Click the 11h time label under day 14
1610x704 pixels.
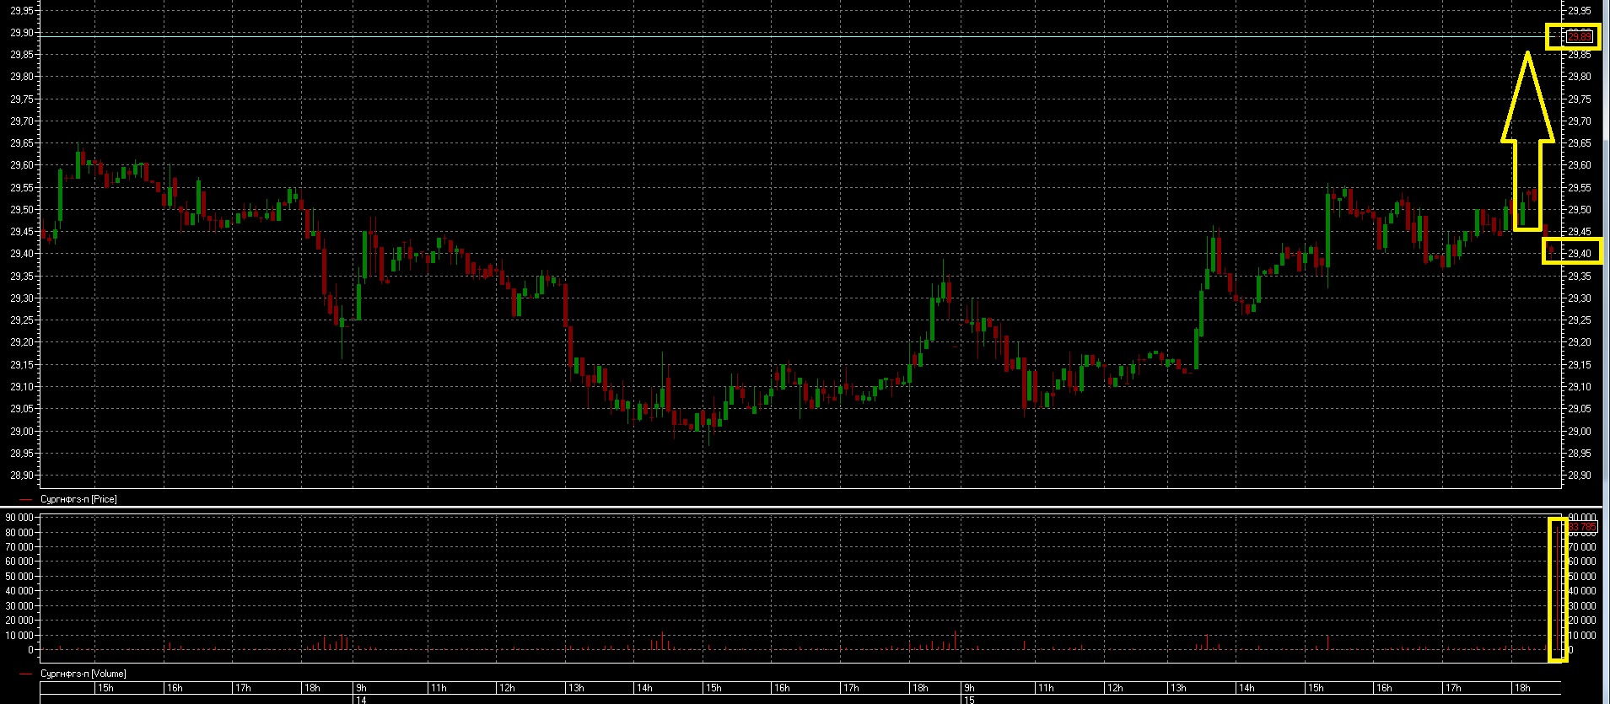point(439,688)
